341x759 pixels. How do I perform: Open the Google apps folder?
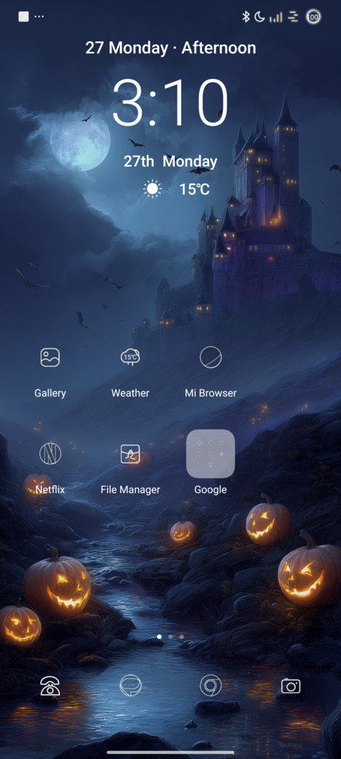[x=210, y=454]
